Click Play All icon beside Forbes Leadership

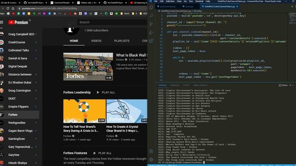[98, 92]
